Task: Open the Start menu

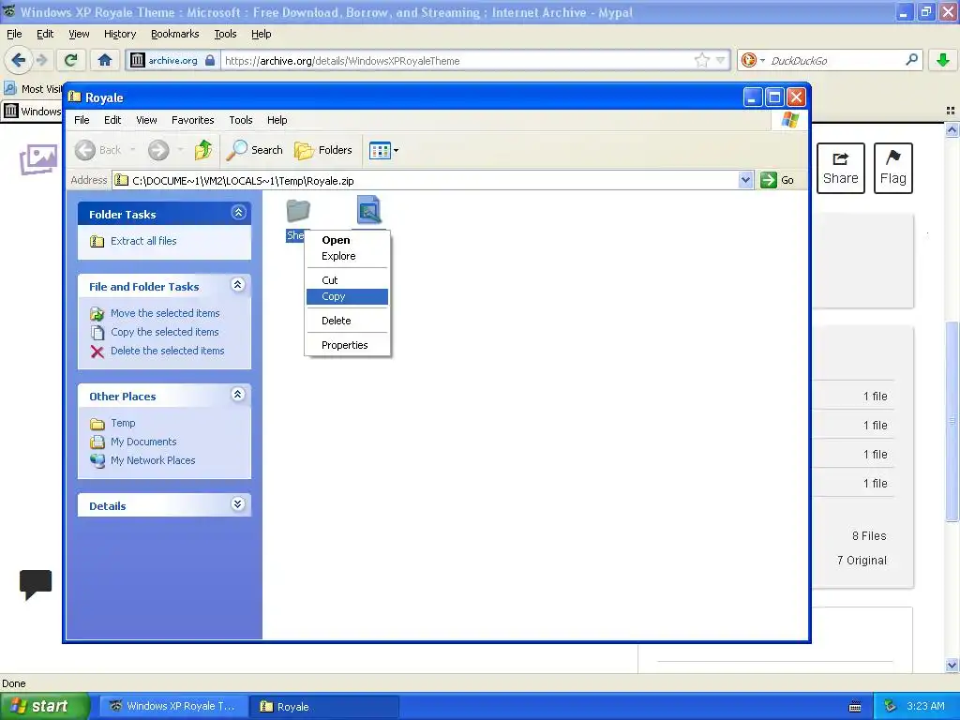Action: point(44,706)
